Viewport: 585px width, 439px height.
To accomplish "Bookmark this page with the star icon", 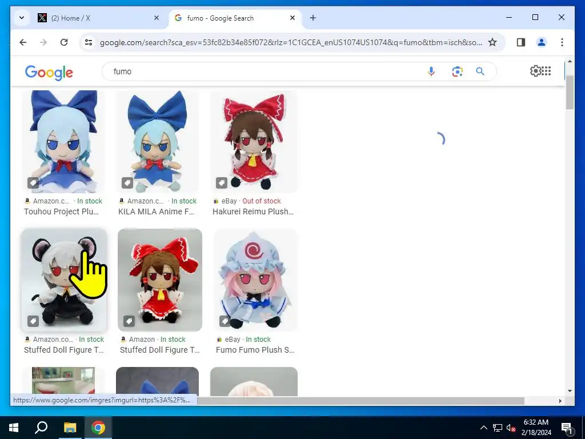I will pos(492,42).
